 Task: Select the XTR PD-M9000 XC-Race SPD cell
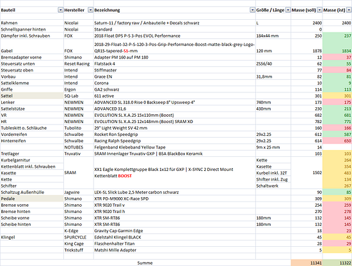175,198
